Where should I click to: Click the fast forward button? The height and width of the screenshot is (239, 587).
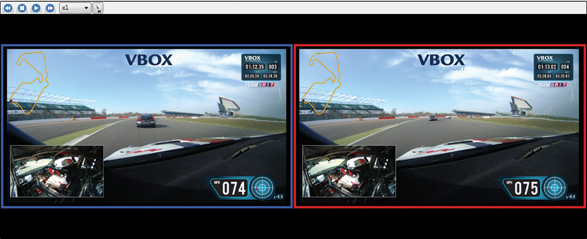(50, 7)
